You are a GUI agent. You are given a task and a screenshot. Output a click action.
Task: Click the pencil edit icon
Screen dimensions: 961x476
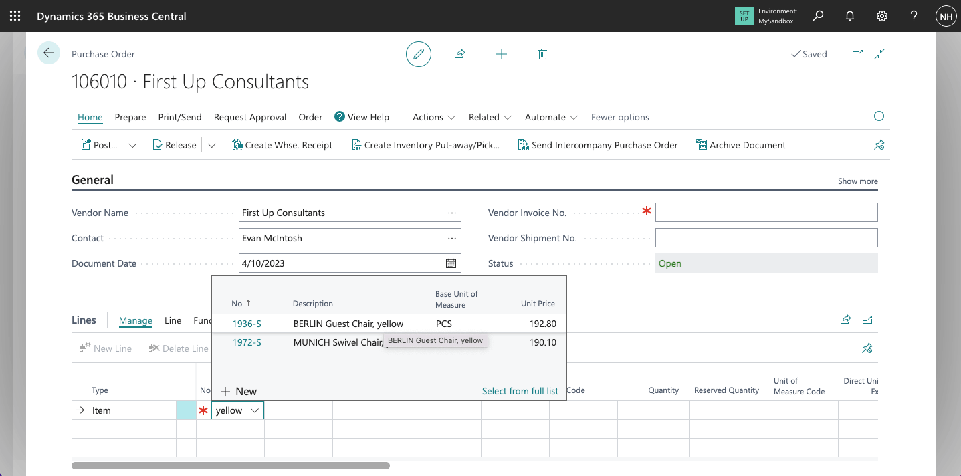(419, 54)
